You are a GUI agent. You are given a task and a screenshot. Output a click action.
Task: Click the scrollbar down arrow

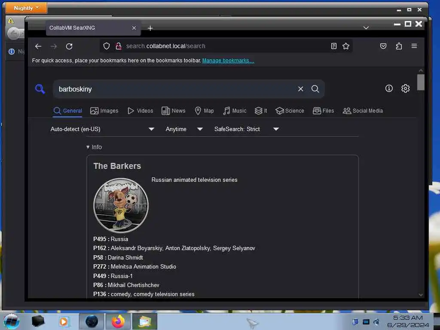[420, 295]
